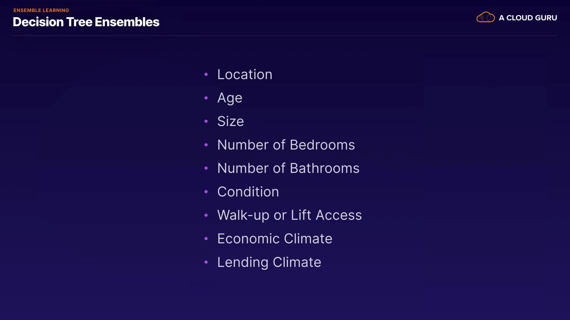Click the purple bullet dot beside Location
570x320 pixels.
click(206, 74)
